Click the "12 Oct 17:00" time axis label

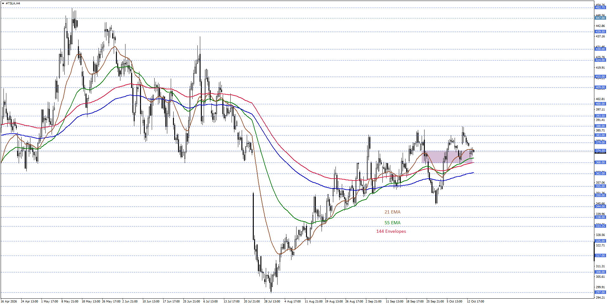pyautogui.click(x=476, y=302)
